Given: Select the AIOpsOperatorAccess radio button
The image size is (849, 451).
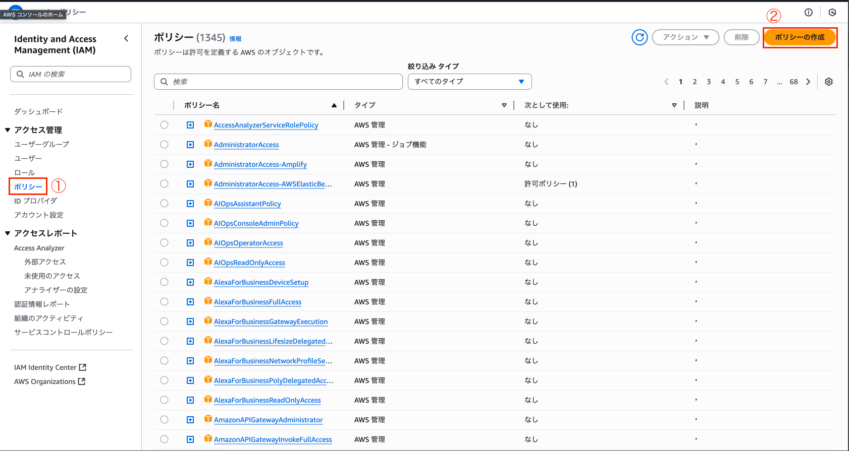Looking at the screenshot, I should pyautogui.click(x=165, y=242).
